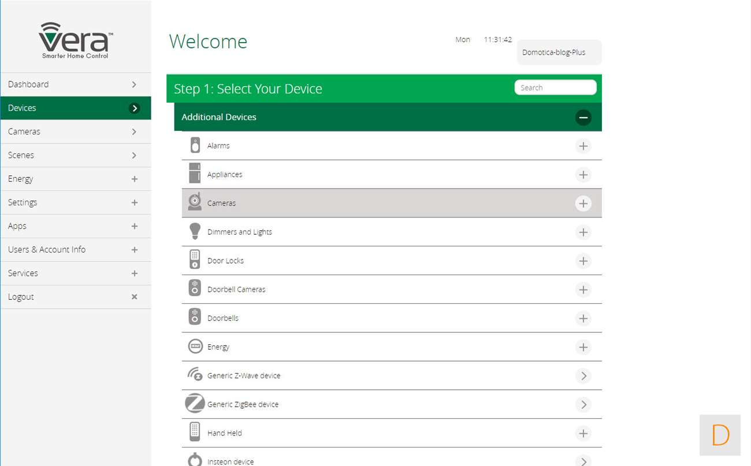Screen dimensions: 751x466
Task: Choose the Dimmers and Lights label
Action: (x=240, y=232)
